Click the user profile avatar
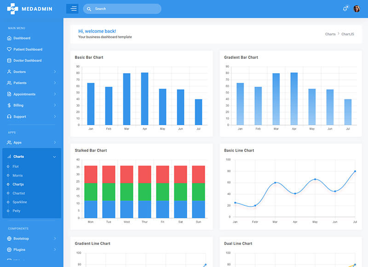 (357, 8)
